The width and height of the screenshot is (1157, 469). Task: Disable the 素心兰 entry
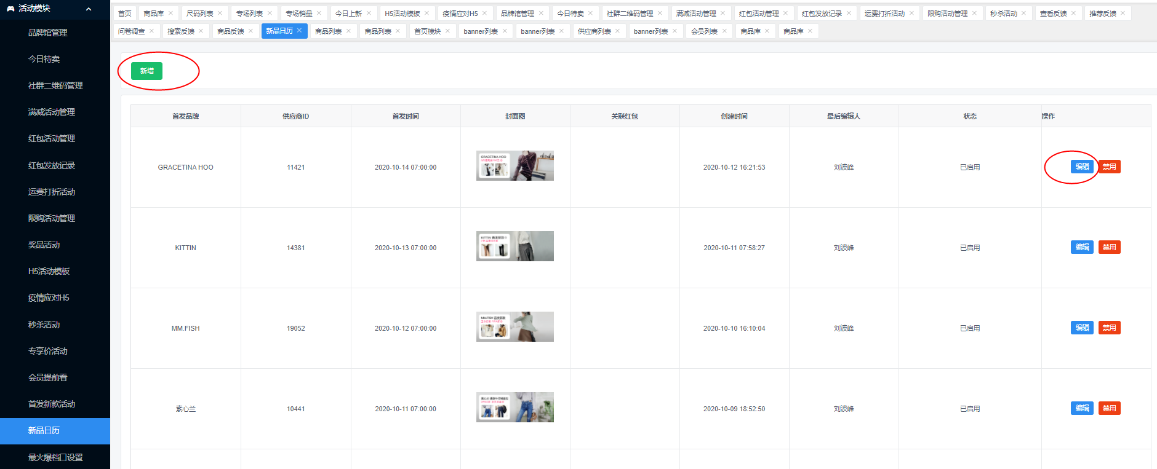[1109, 408]
